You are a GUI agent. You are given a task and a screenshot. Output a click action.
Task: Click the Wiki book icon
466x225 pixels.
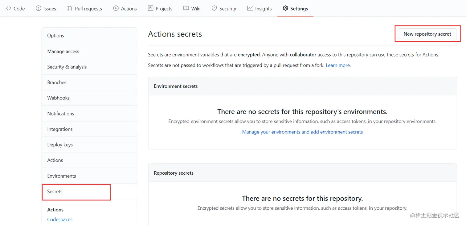click(x=186, y=9)
